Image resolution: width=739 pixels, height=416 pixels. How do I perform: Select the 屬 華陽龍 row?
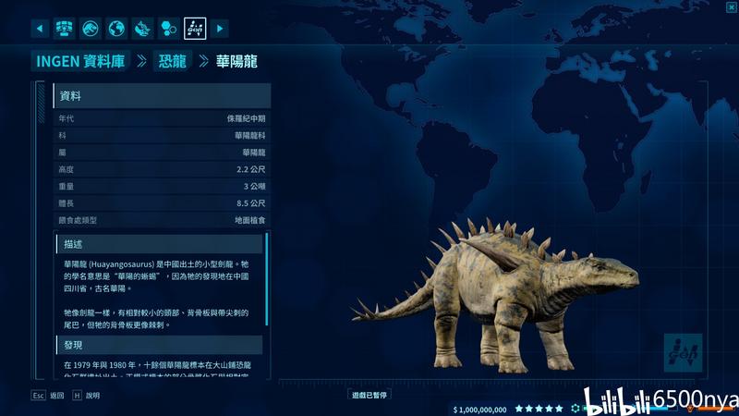[x=163, y=153]
